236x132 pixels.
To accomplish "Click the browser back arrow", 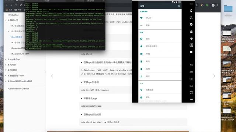I will 7,5.
